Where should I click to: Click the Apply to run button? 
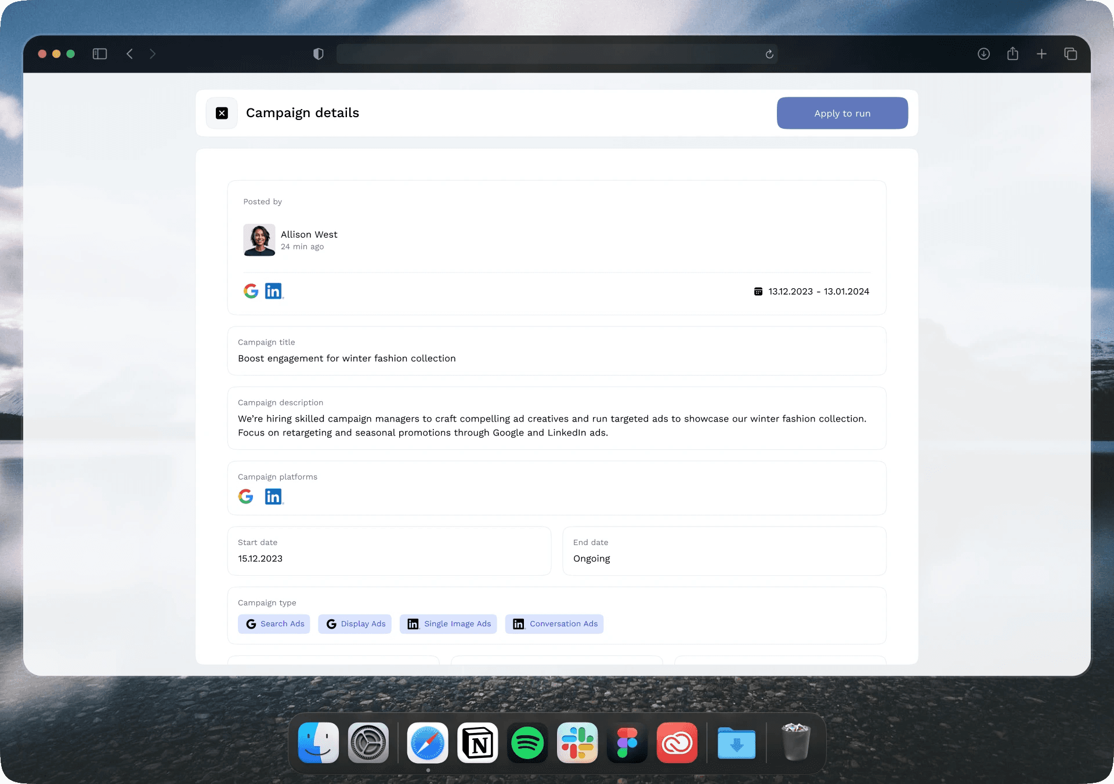(842, 113)
